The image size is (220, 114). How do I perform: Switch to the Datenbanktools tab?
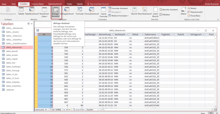[55, 4]
